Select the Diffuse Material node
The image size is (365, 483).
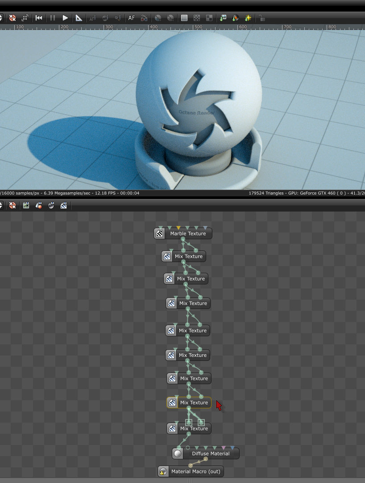pos(206,453)
